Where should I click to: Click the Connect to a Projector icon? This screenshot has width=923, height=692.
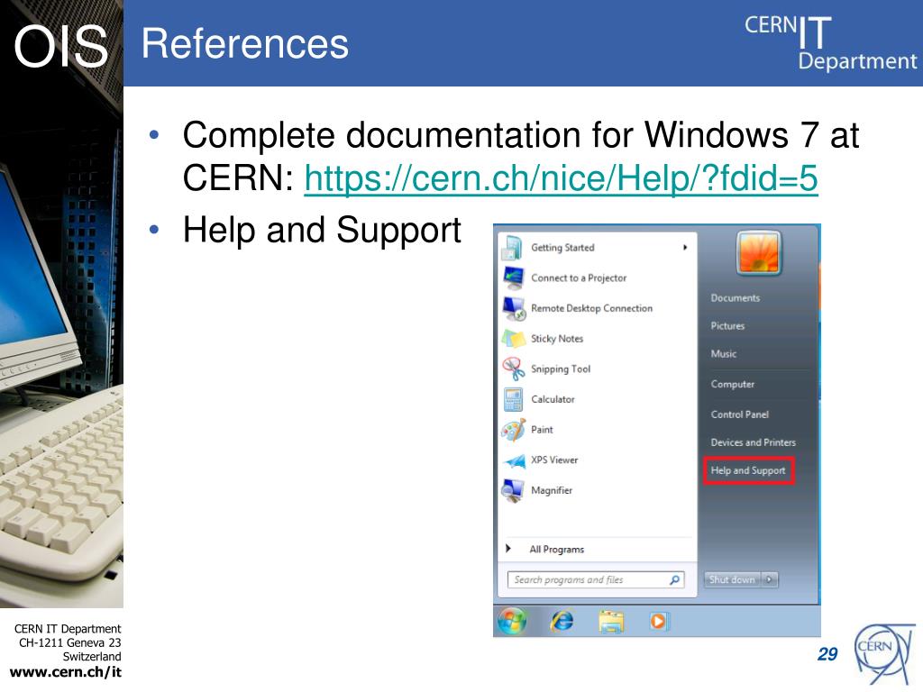coord(513,278)
